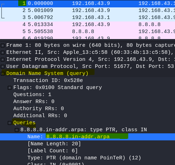Select packet 6 at time 6.019290
Screen dimensions: 175x165
[x=87, y=38]
